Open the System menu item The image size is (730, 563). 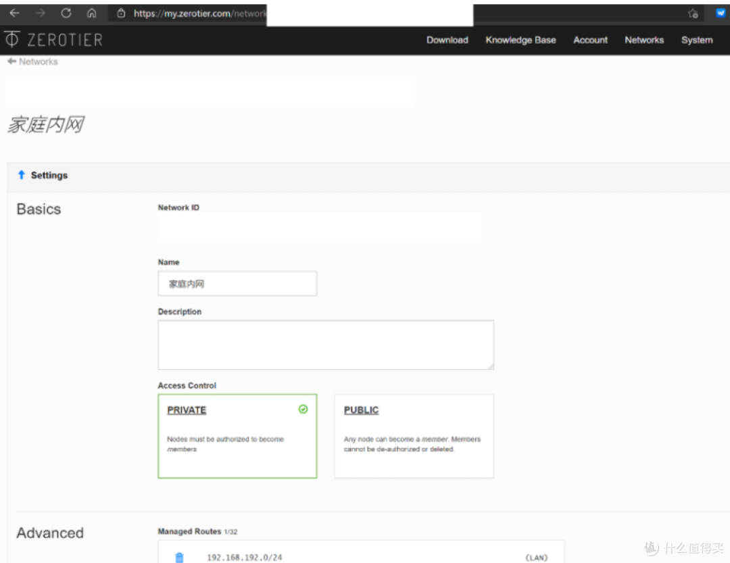coord(697,40)
